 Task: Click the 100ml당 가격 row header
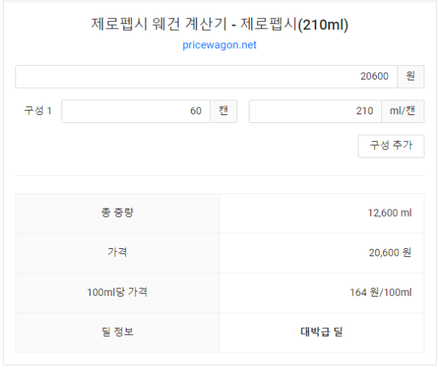coord(117,292)
